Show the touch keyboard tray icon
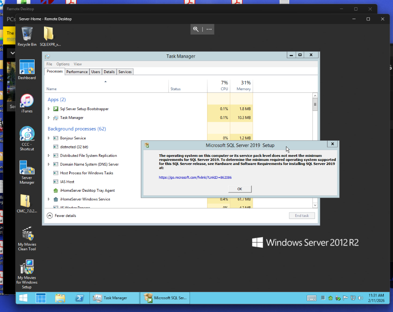Viewport: 393px width, 312px height. point(312,298)
